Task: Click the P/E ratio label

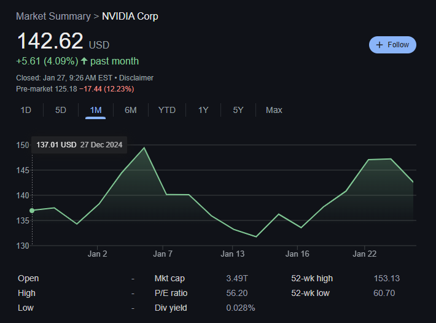Action: pos(171,294)
